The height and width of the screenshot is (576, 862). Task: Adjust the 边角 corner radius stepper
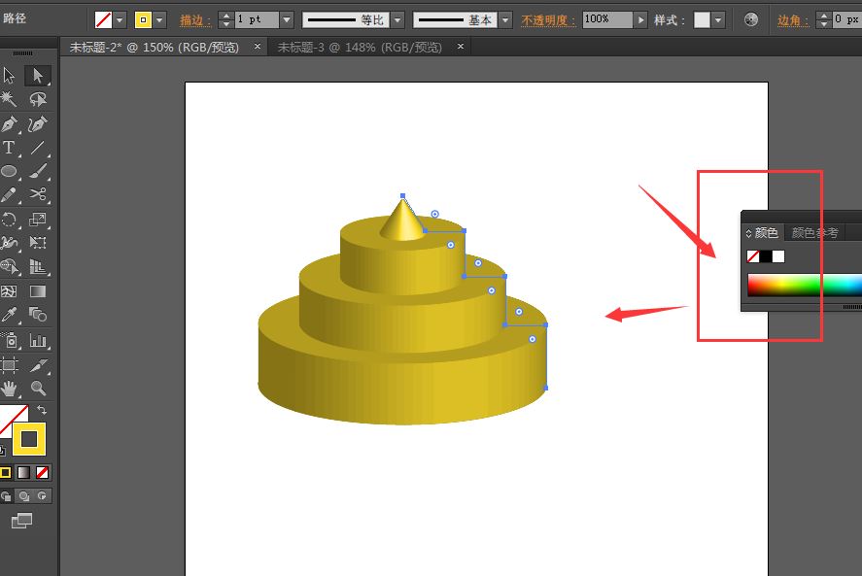[x=823, y=19]
